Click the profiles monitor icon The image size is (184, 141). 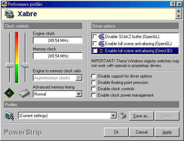[9, 116]
